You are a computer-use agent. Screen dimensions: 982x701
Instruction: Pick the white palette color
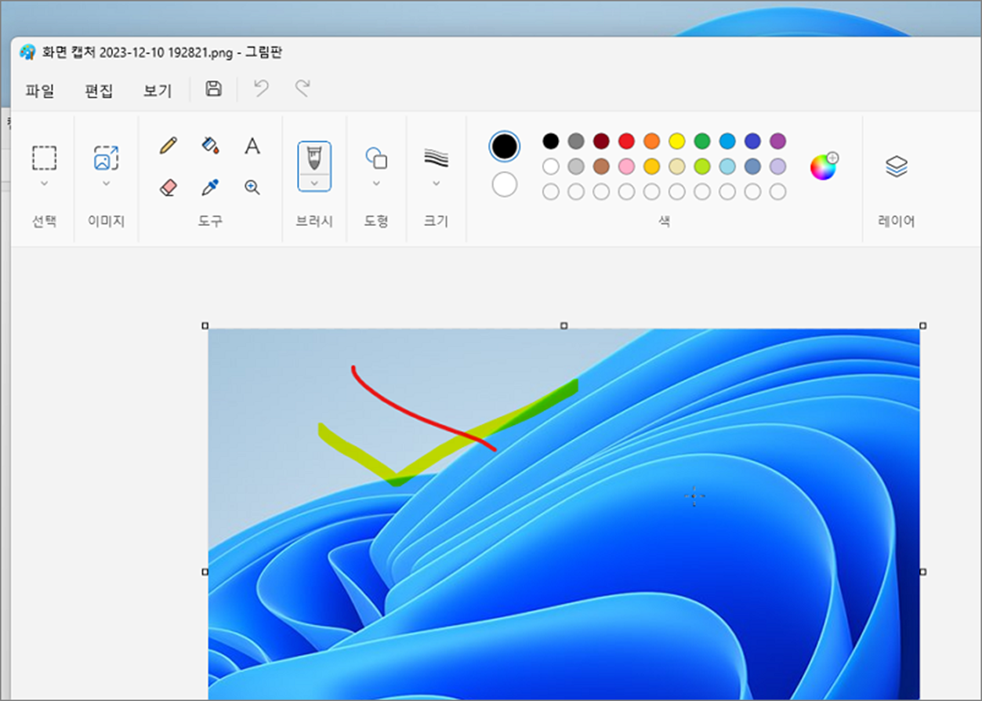(x=551, y=166)
